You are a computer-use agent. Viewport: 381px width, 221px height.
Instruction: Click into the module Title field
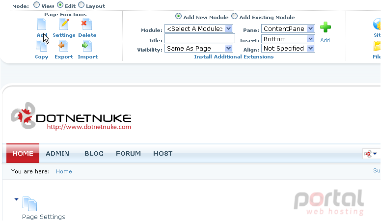(x=200, y=38)
